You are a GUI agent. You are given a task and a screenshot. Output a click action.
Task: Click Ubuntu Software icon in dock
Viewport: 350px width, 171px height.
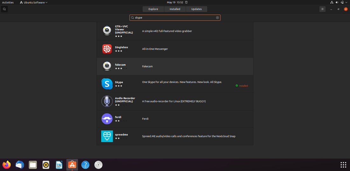[x=72, y=165]
